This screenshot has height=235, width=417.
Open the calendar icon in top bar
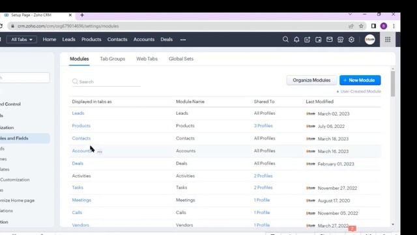click(x=318, y=39)
